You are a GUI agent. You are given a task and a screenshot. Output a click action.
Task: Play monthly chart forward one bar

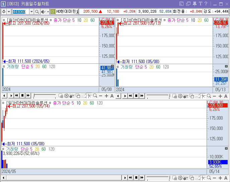11,96
